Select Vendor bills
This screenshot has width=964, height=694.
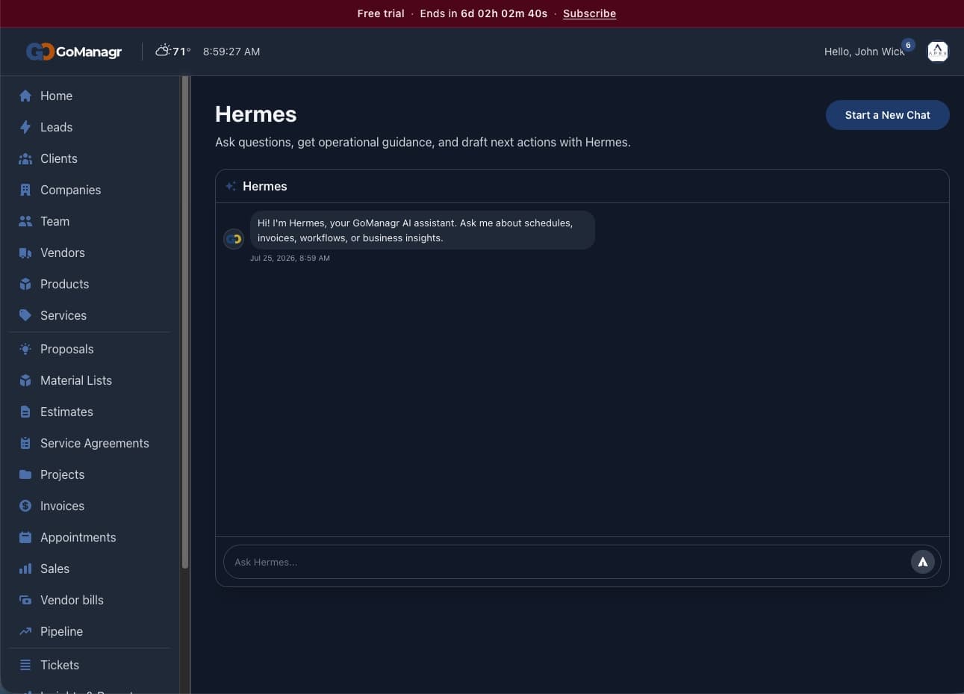pyautogui.click(x=90, y=600)
